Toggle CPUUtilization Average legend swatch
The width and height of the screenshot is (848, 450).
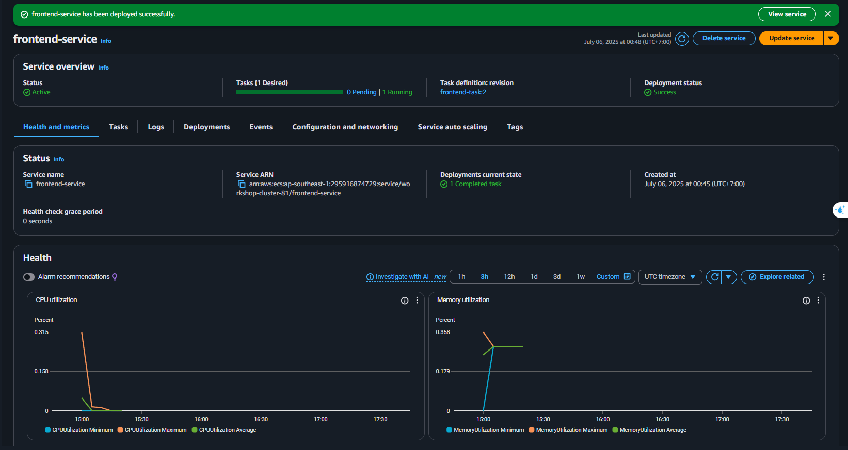195,430
